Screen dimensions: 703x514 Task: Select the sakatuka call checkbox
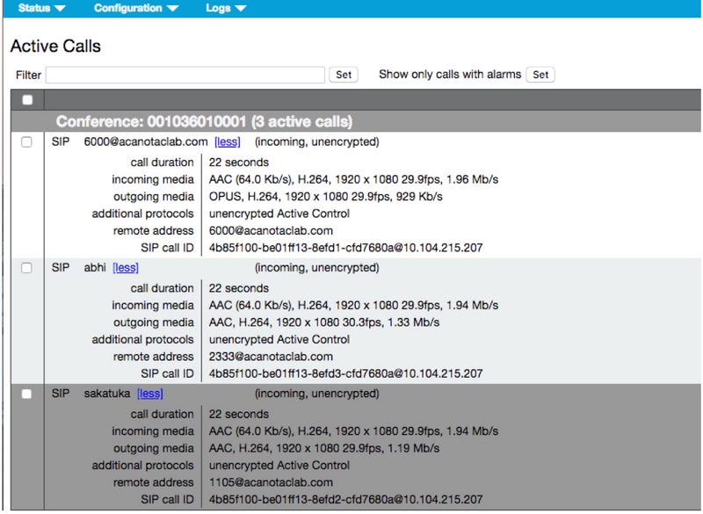pos(26,394)
